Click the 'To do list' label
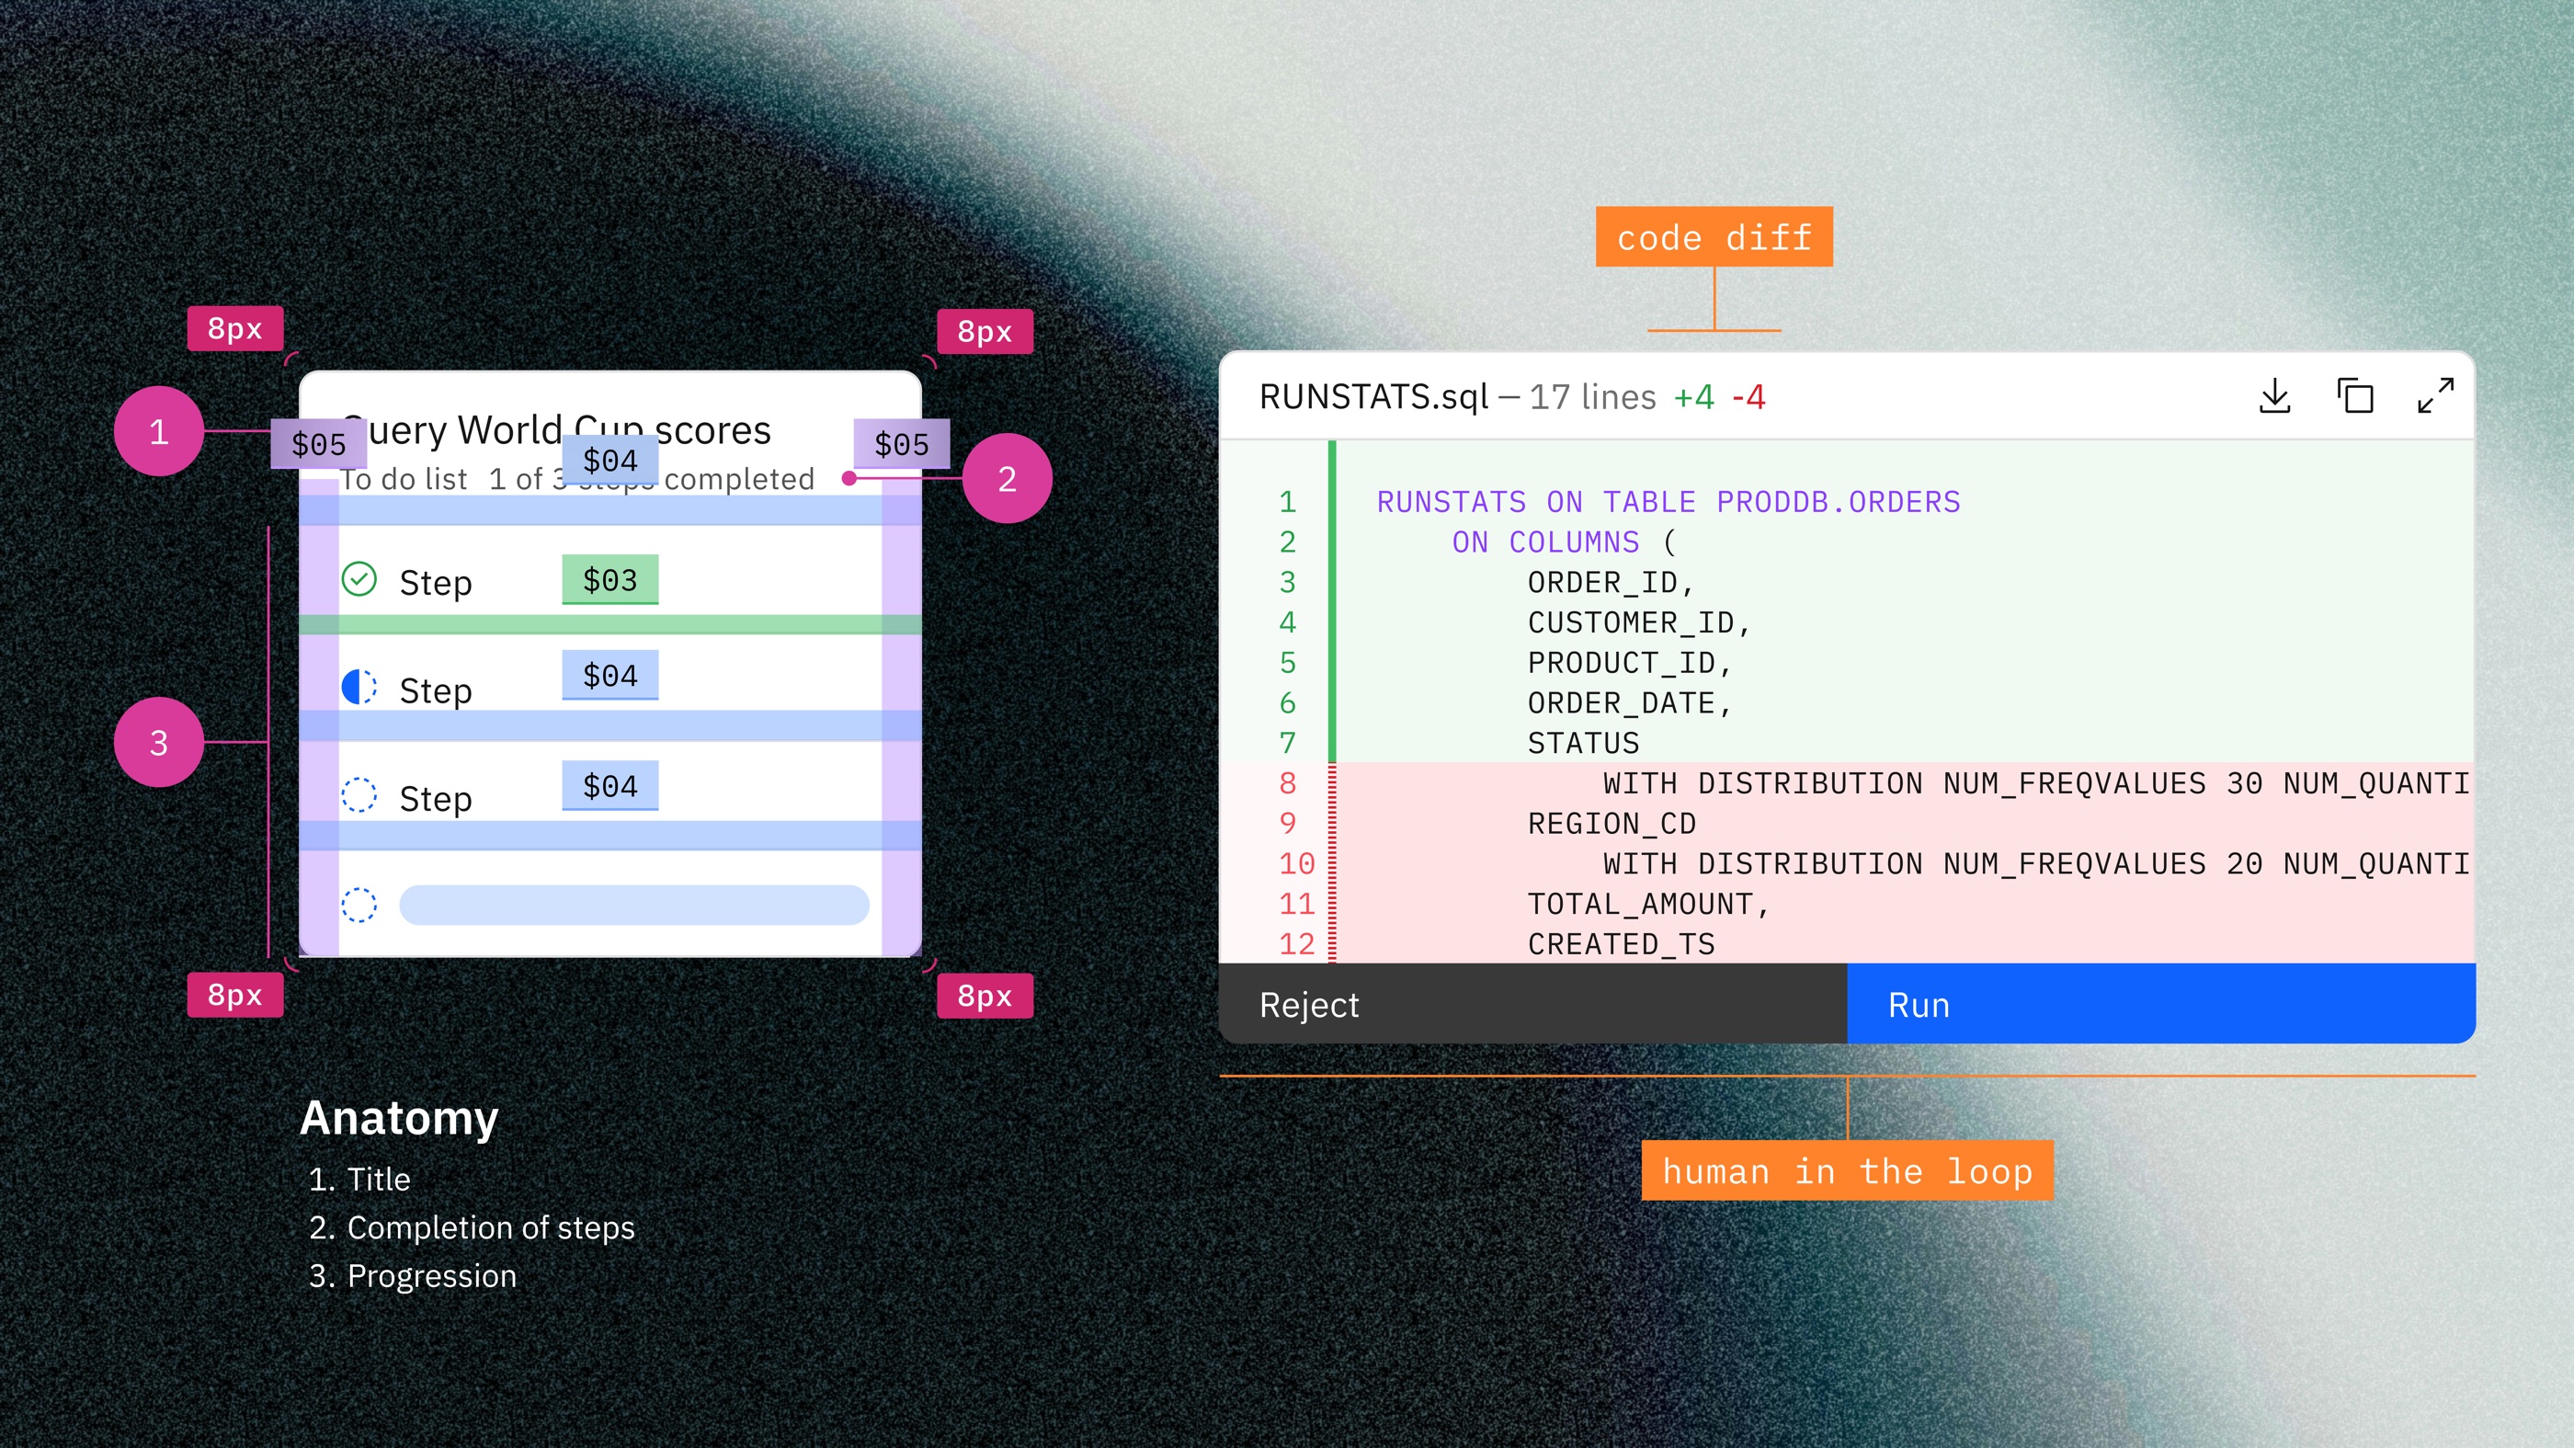This screenshot has height=1448, width=2574. tap(404, 480)
